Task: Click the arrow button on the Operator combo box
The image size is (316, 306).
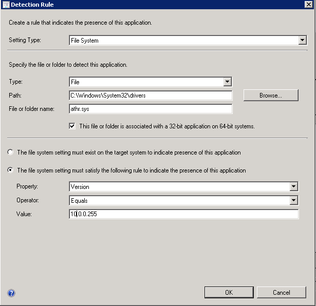Action: coord(294,200)
